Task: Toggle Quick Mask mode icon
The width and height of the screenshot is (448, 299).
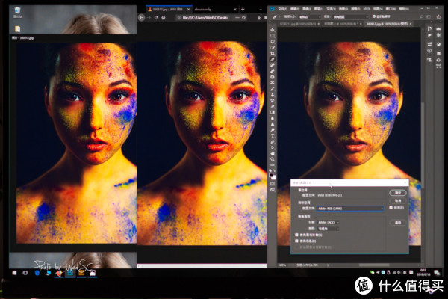Action: click(273, 184)
